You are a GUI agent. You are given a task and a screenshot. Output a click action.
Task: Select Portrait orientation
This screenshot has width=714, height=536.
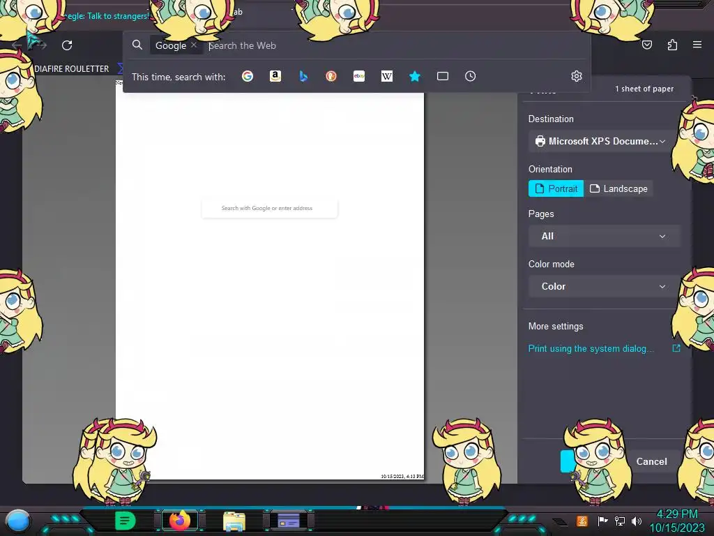[x=556, y=188]
